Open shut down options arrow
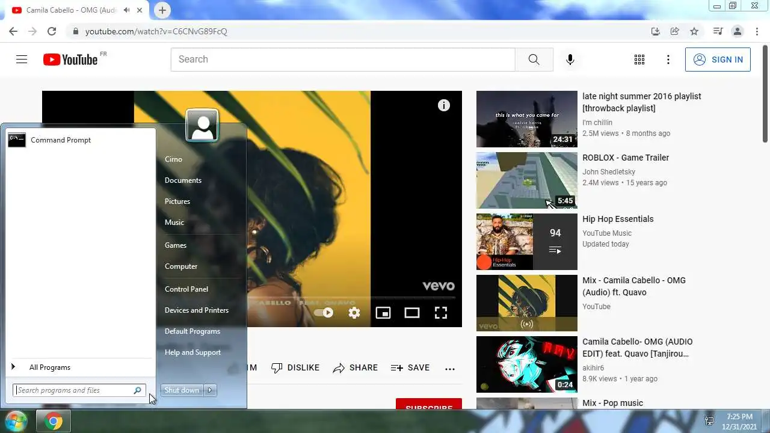Image resolution: width=770 pixels, height=433 pixels. tap(210, 390)
